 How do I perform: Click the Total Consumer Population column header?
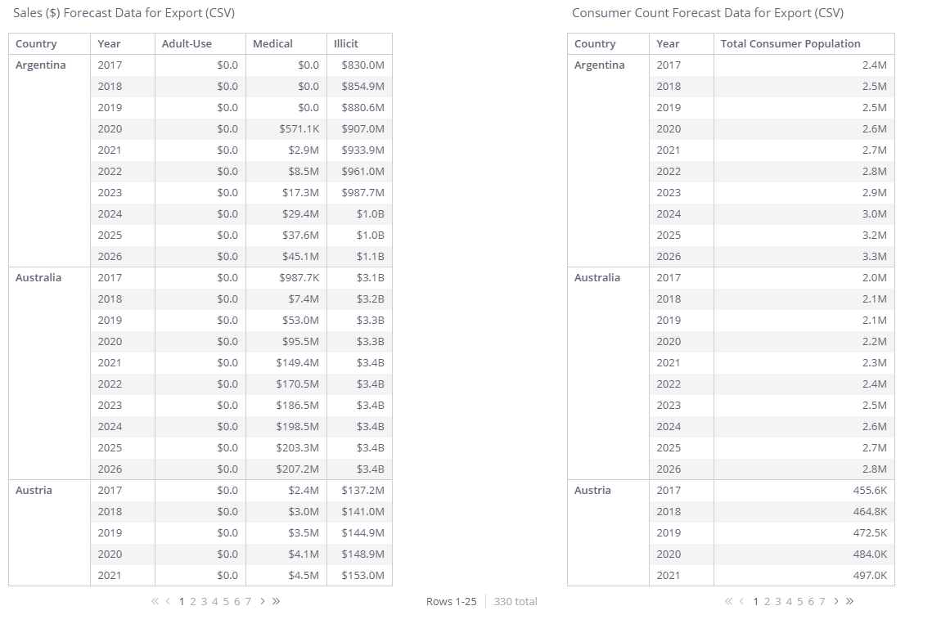point(790,44)
